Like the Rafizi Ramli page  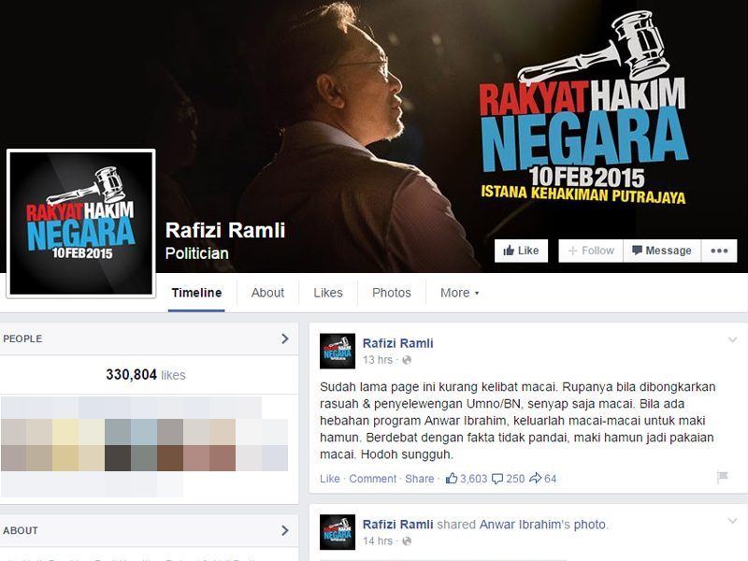521,251
